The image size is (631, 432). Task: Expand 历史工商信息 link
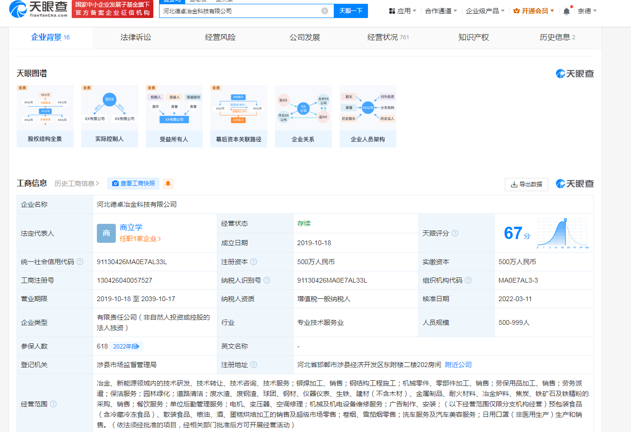click(77, 184)
